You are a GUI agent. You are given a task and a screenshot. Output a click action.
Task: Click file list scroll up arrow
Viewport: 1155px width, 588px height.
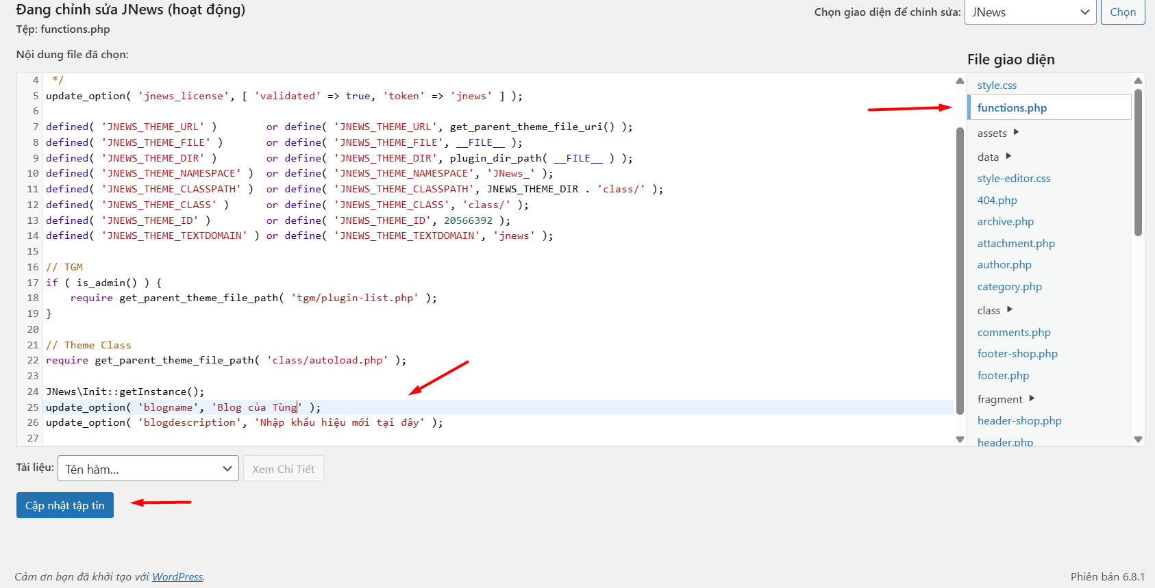(x=1138, y=81)
